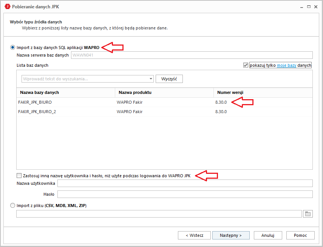Sort by Nazwa produktu column header
The height and width of the screenshot is (247, 323).
click(164, 92)
